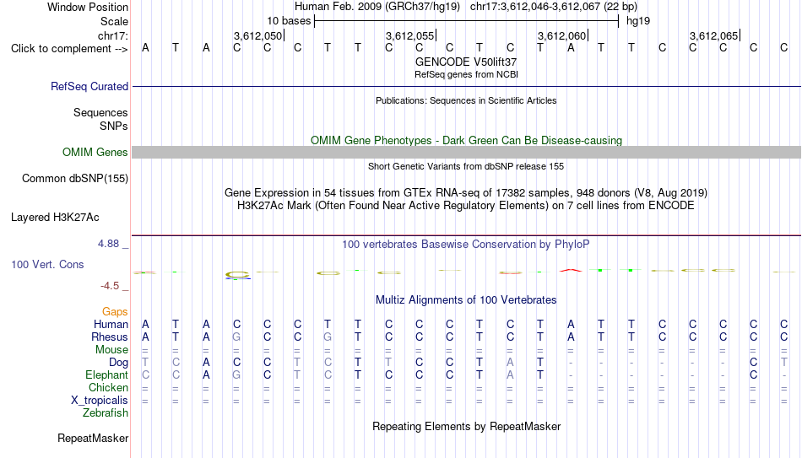Click the position text chr17:3,612,046-3,612,067 (22 bp)
The image size is (802, 458).
click(x=554, y=7)
